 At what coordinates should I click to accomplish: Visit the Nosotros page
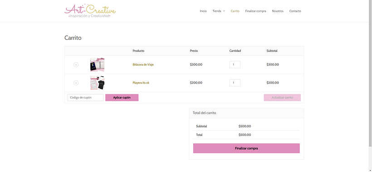278,11
